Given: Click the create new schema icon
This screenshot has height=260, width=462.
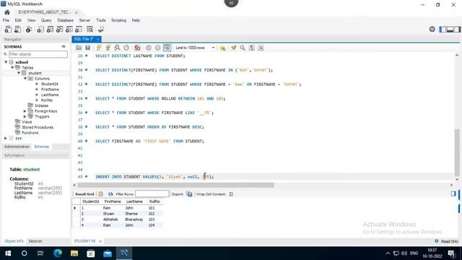Looking at the screenshot, I should click(x=40, y=29).
